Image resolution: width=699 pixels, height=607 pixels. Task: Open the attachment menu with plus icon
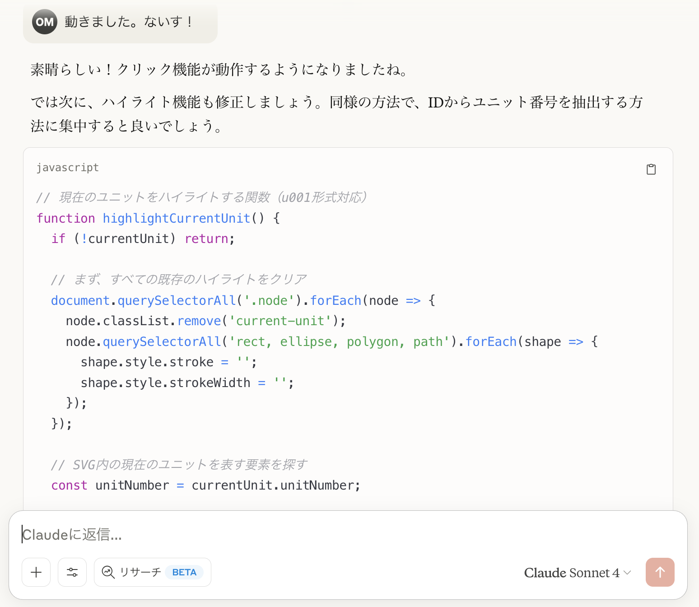(x=36, y=572)
